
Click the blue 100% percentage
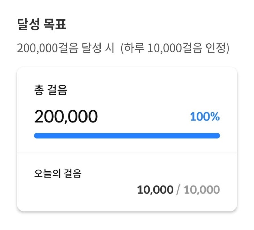(x=205, y=117)
